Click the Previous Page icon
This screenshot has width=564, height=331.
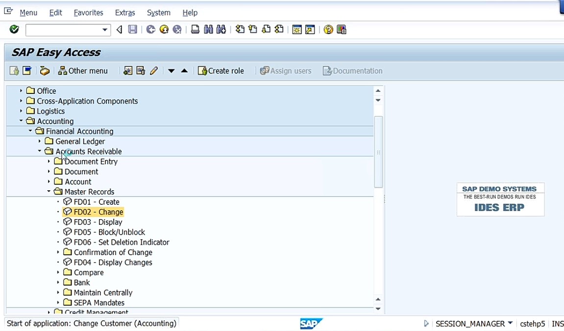(x=253, y=29)
